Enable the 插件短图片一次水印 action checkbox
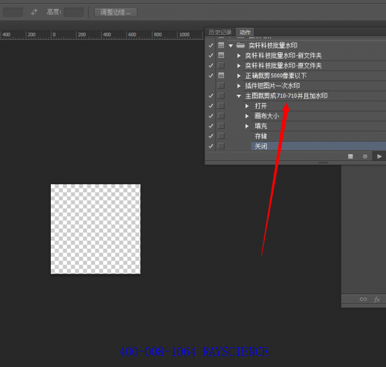Screen dimensions: 386x367 tap(211, 86)
